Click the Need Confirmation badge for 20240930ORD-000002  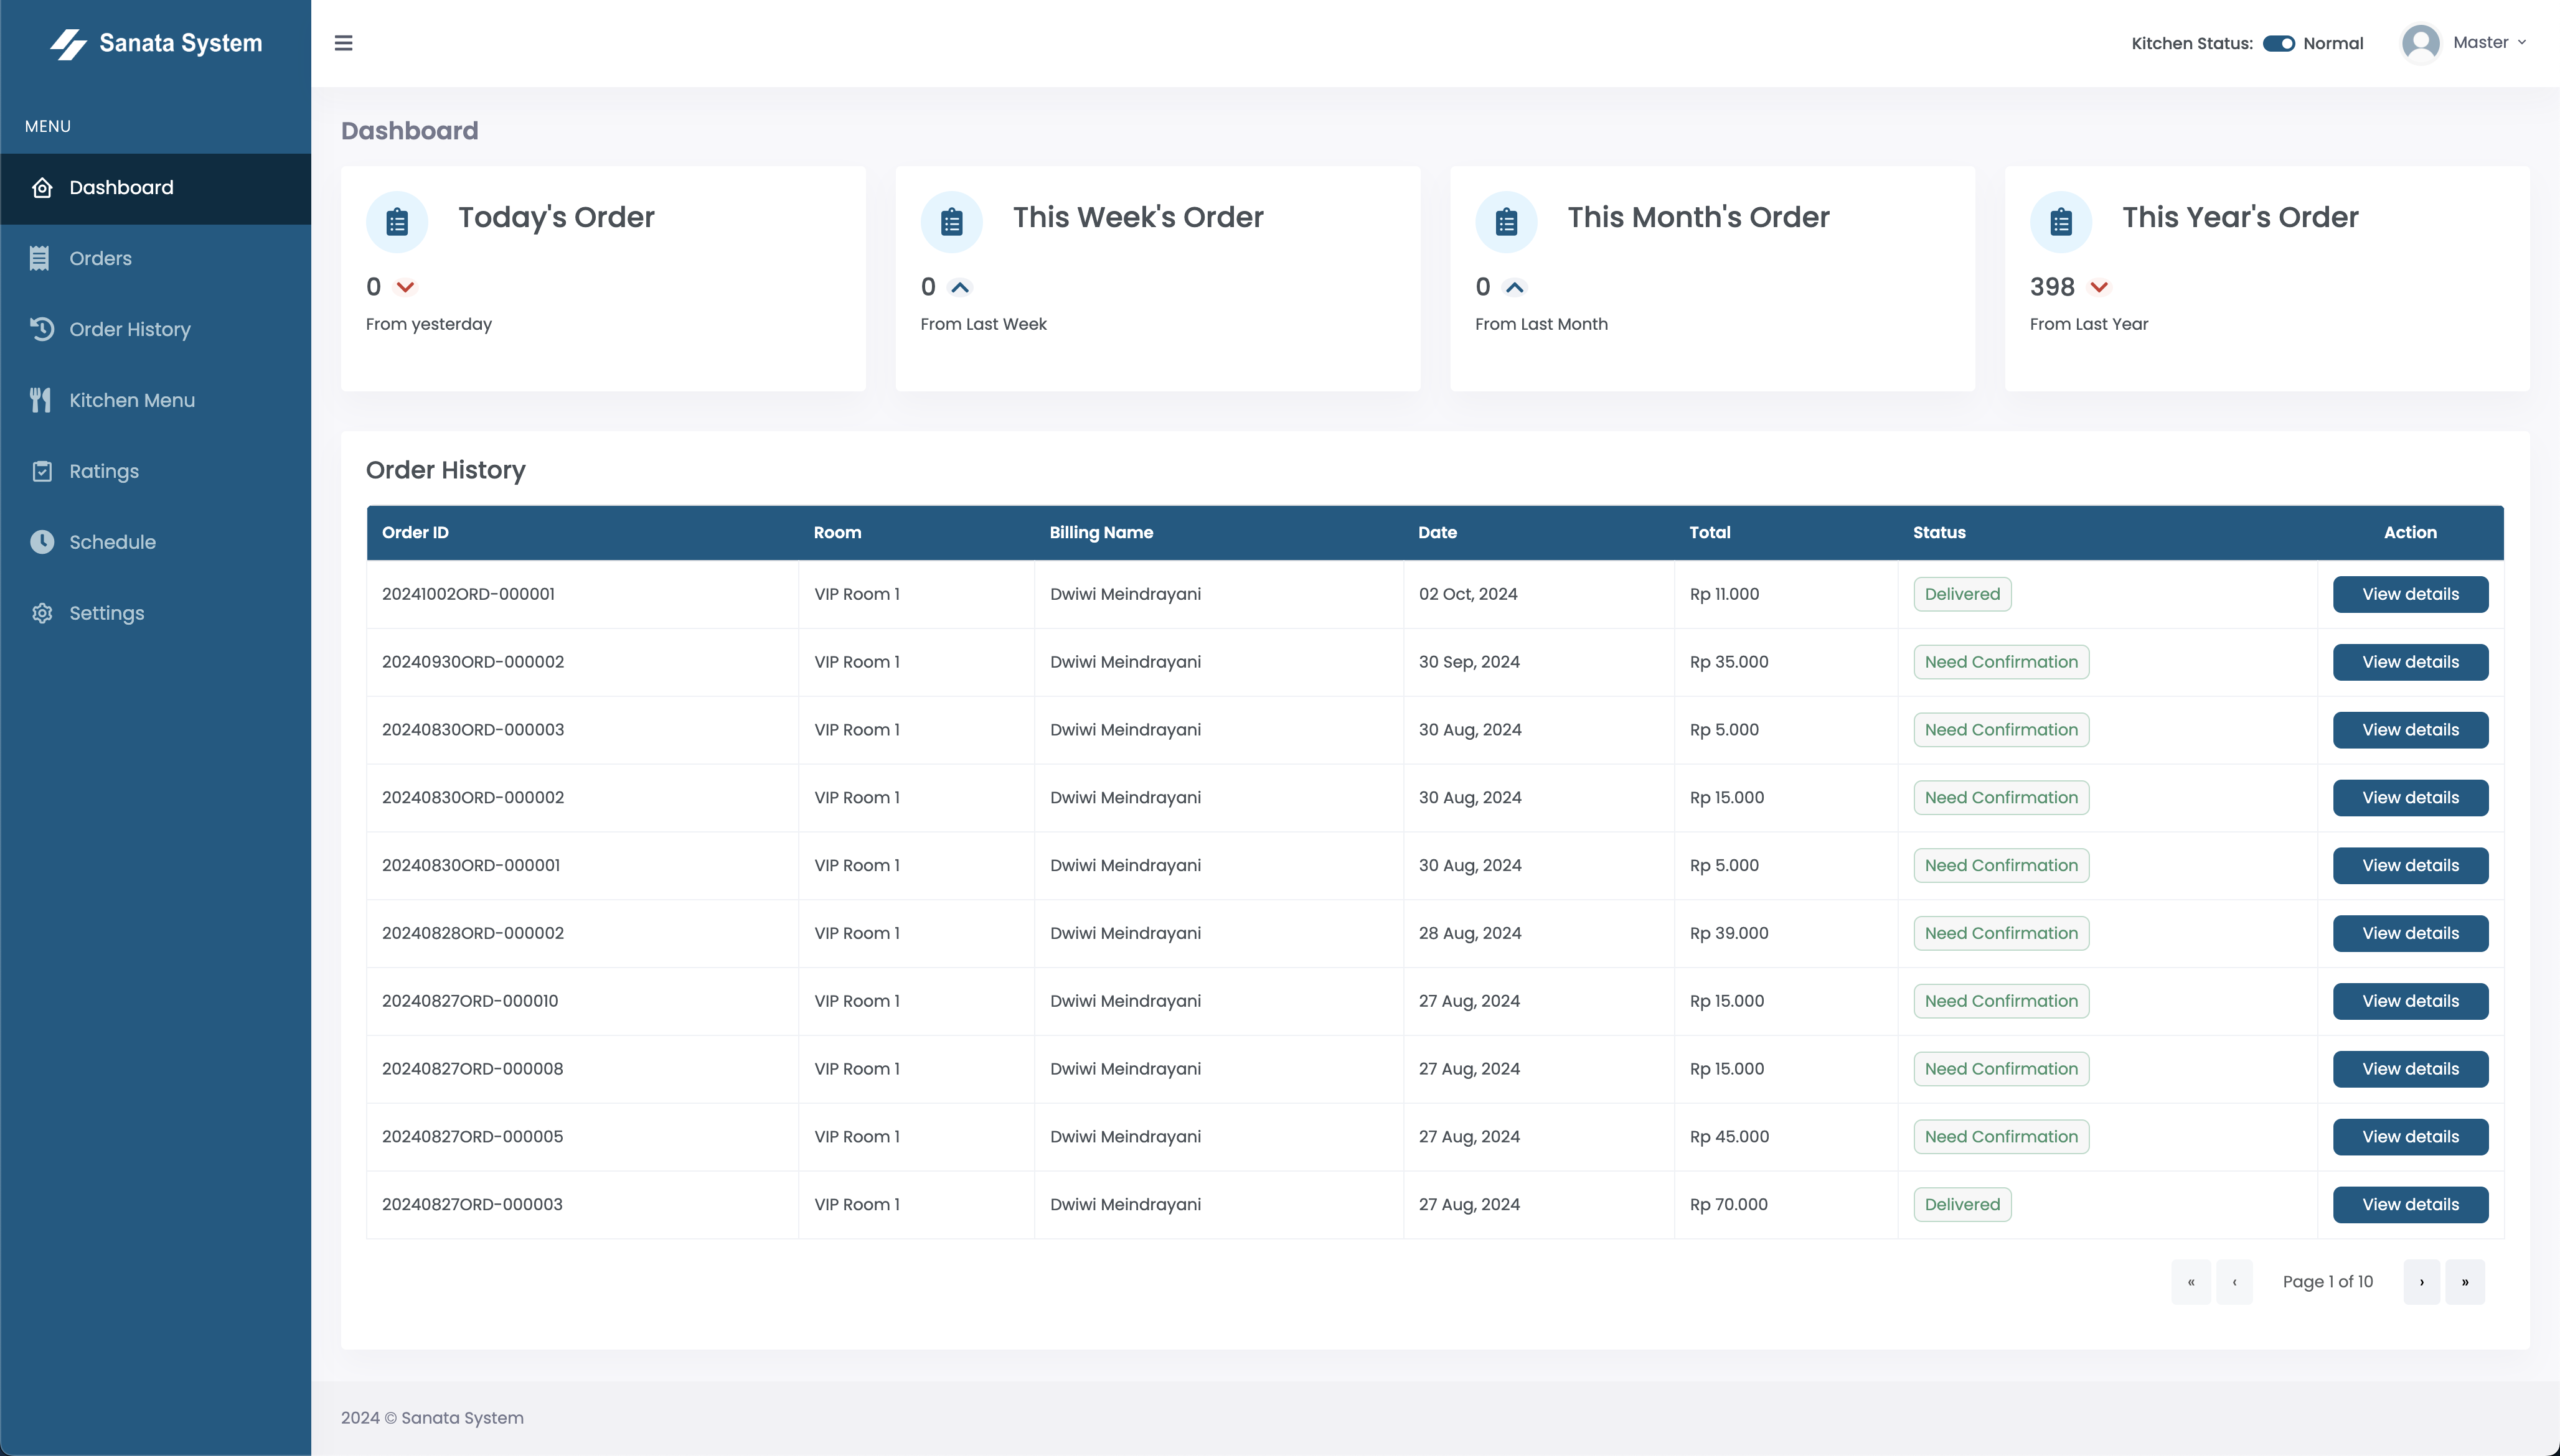click(2001, 662)
